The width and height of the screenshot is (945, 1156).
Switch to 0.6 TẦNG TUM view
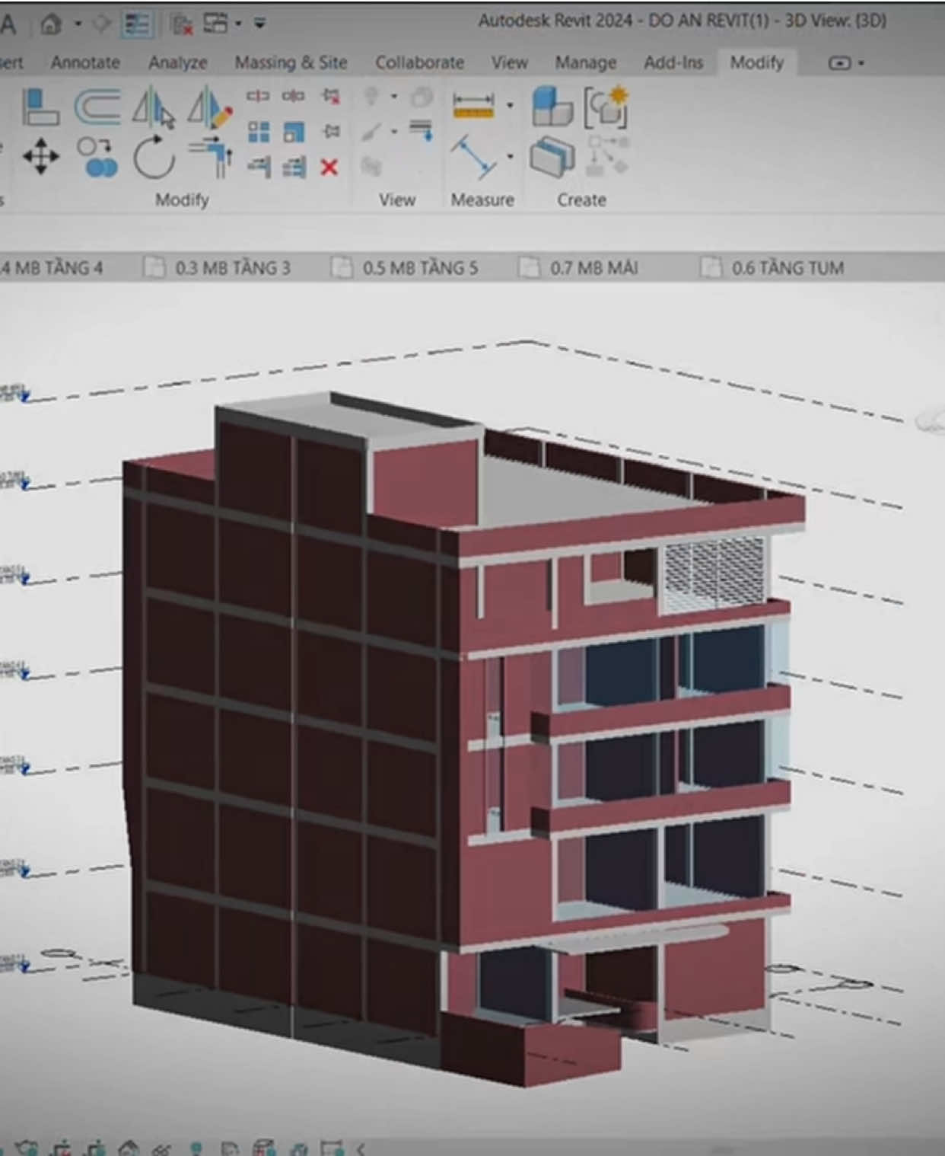[x=773, y=267]
